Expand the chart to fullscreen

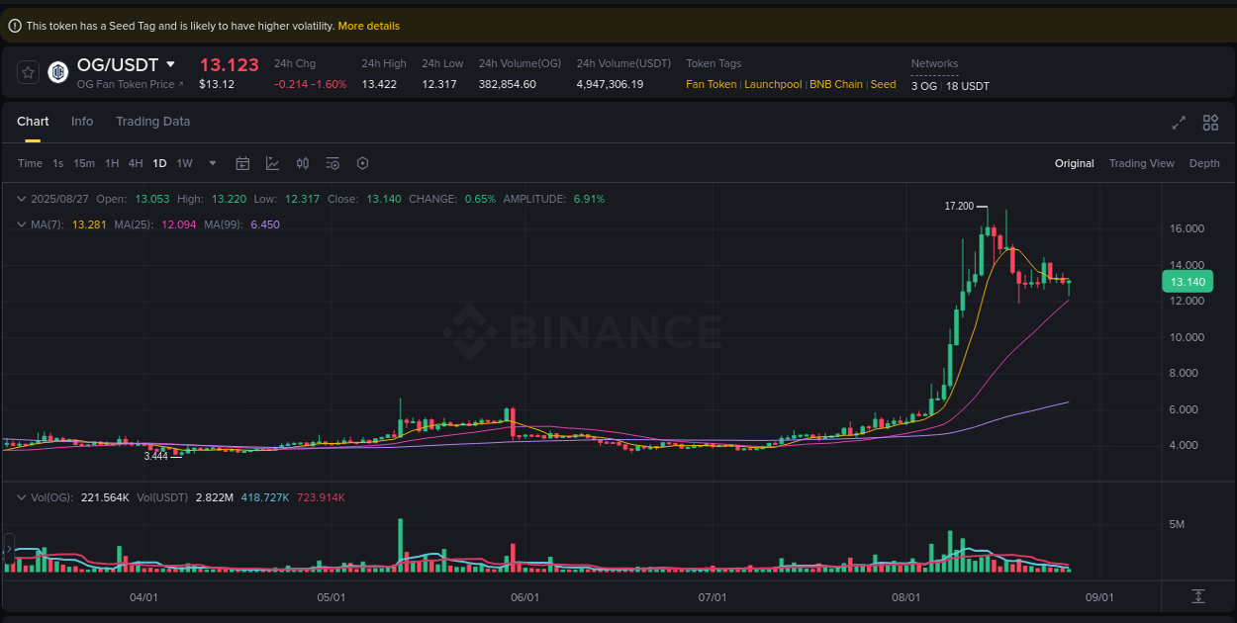[1178, 123]
